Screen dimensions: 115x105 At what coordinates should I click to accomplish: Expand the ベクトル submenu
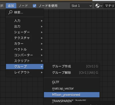(25, 49)
